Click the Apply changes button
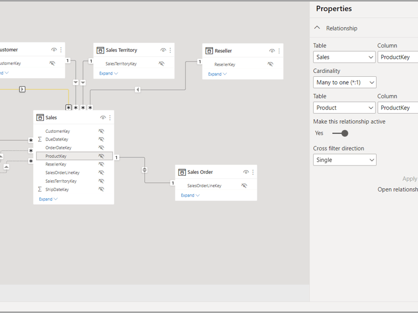Image resolution: width=418 pixels, height=313 pixels. [x=409, y=179]
